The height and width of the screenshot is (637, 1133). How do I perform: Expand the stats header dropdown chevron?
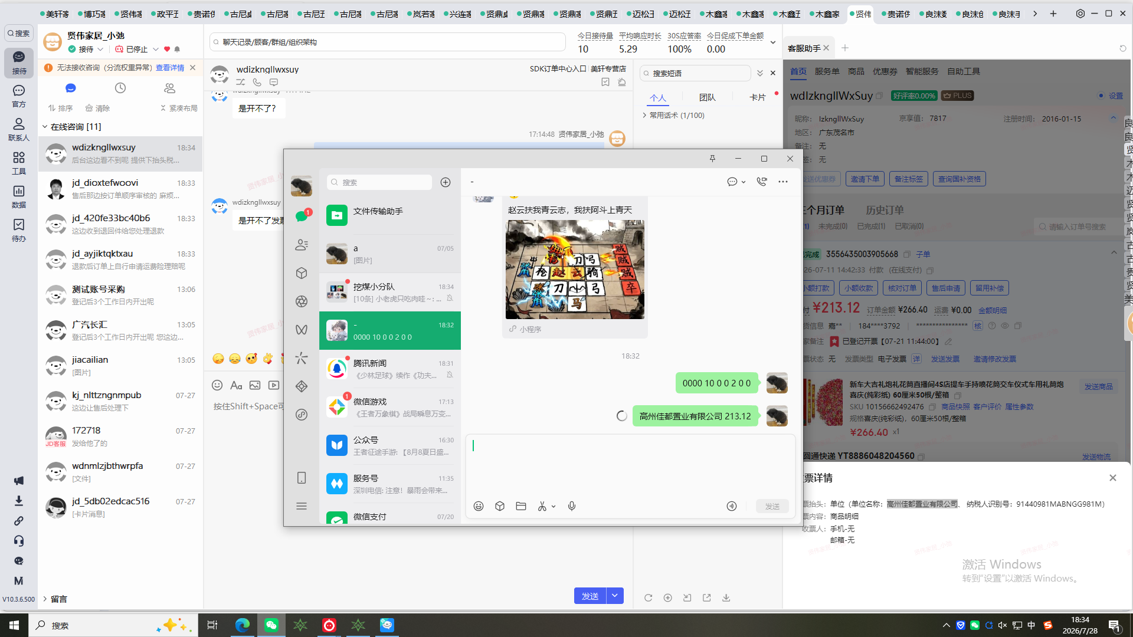click(x=773, y=42)
